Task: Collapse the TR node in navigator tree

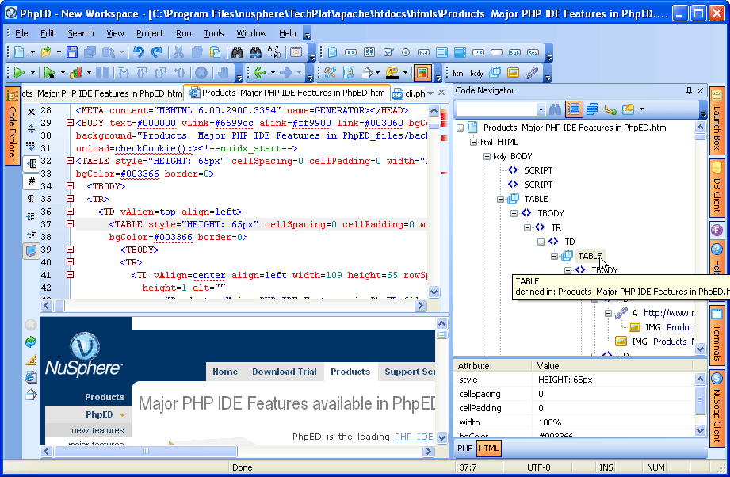Action: [527, 227]
